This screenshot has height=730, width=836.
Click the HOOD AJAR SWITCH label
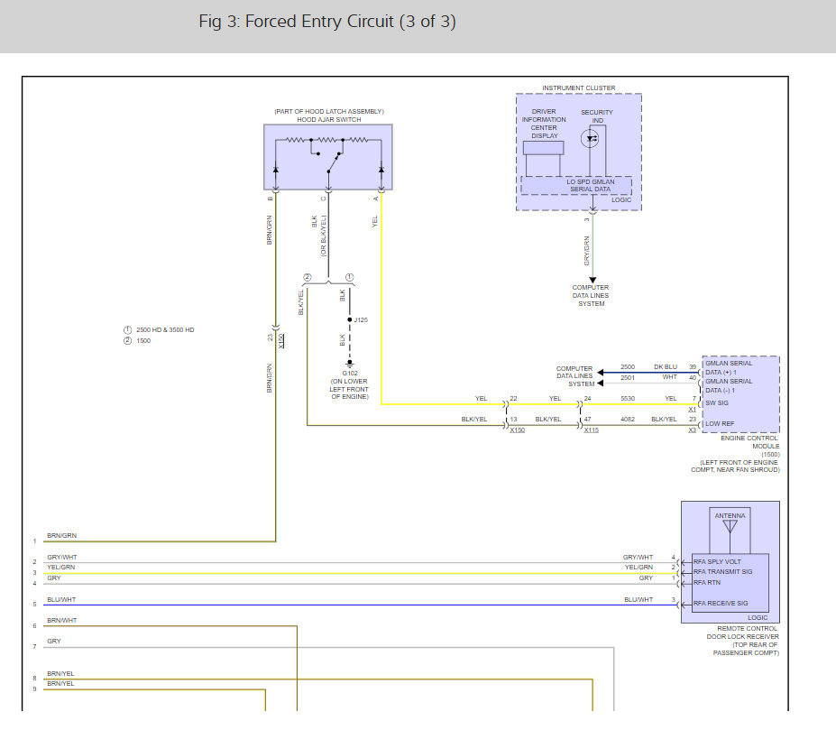(x=329, y=119)
